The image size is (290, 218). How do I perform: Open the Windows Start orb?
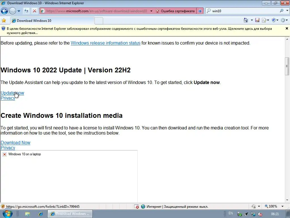[7, 213]
